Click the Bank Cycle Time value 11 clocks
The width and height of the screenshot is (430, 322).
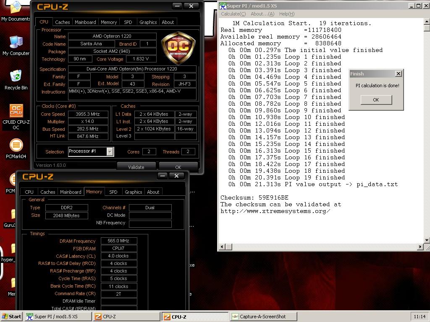(119, 286)
